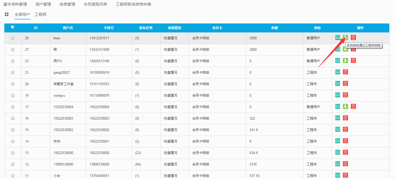Toggle the select-all checkbox in table header
396x179 pixels.
point(13,27)
